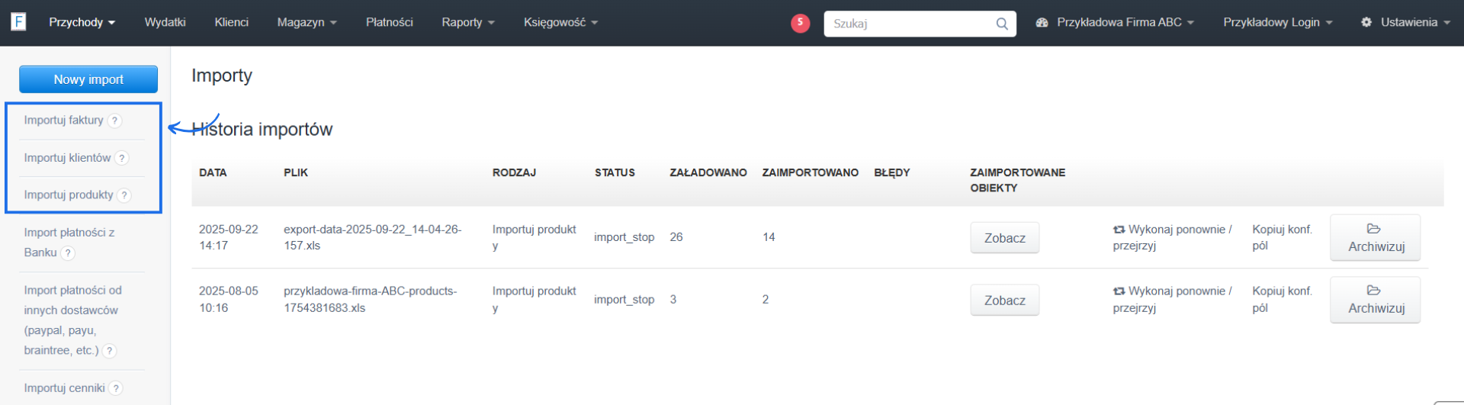Click the imported count 14
Screen dimensions: 1464x405
click(x=769, y=237)
